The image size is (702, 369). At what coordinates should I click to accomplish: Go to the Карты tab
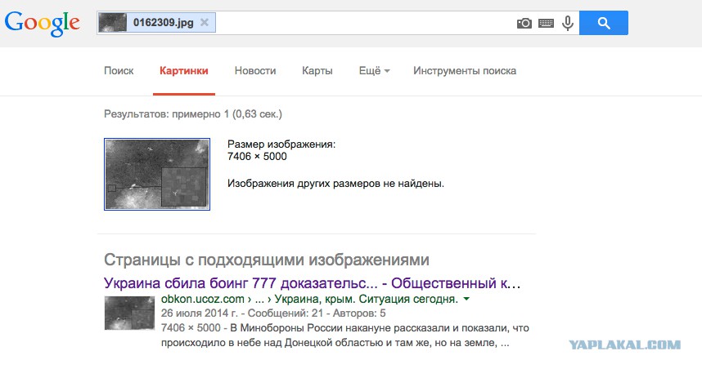(x=317, y=70)
